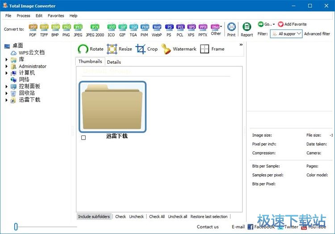Choose GIF conversion icon
The image size is (335, 234).
tap(122, 30)
